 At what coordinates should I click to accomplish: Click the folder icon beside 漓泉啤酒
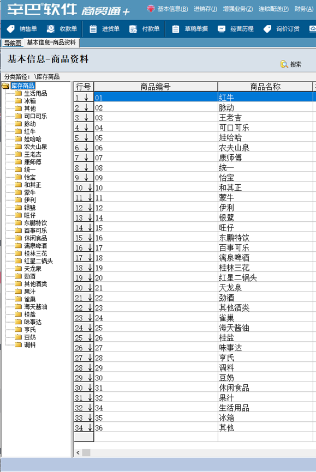[x=19, y=246]
